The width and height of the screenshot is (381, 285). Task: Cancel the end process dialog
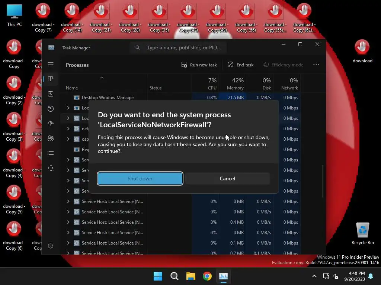pyautogui.click(x=227, y=178)
